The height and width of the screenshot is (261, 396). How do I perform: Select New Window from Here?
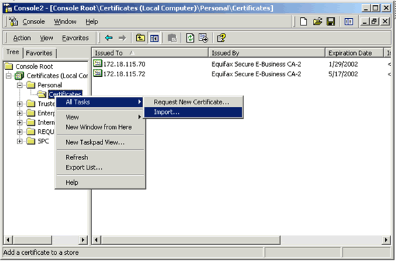[100, 127]
